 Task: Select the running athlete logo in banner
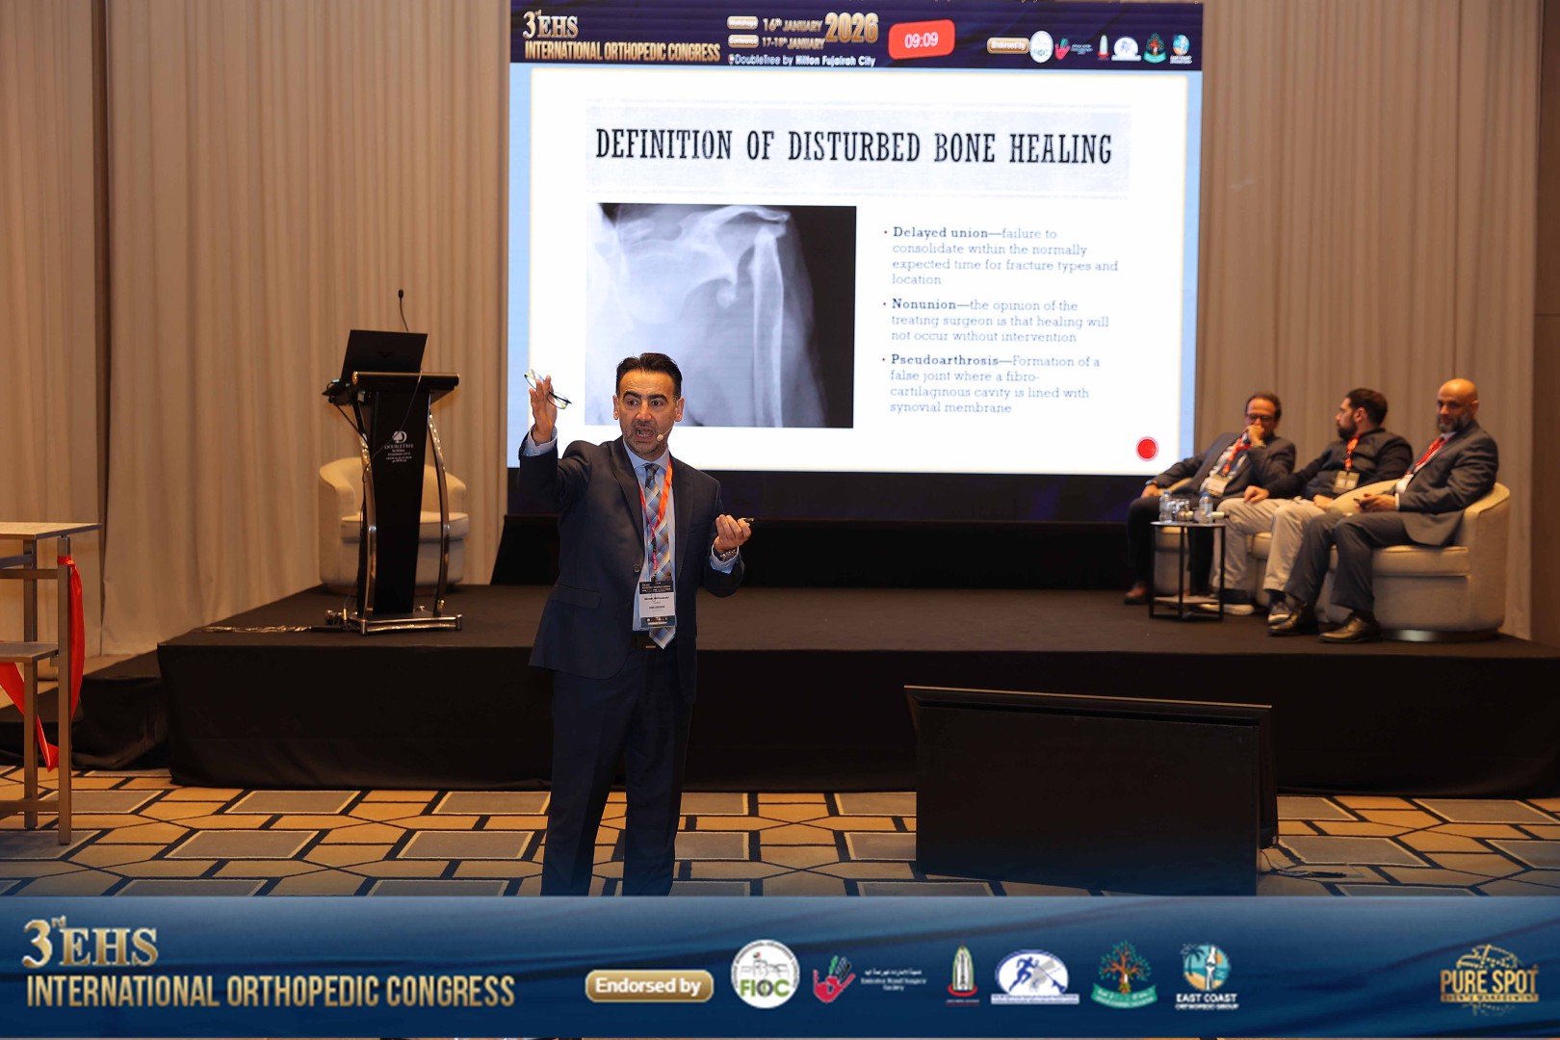[x=1031, y=976]
